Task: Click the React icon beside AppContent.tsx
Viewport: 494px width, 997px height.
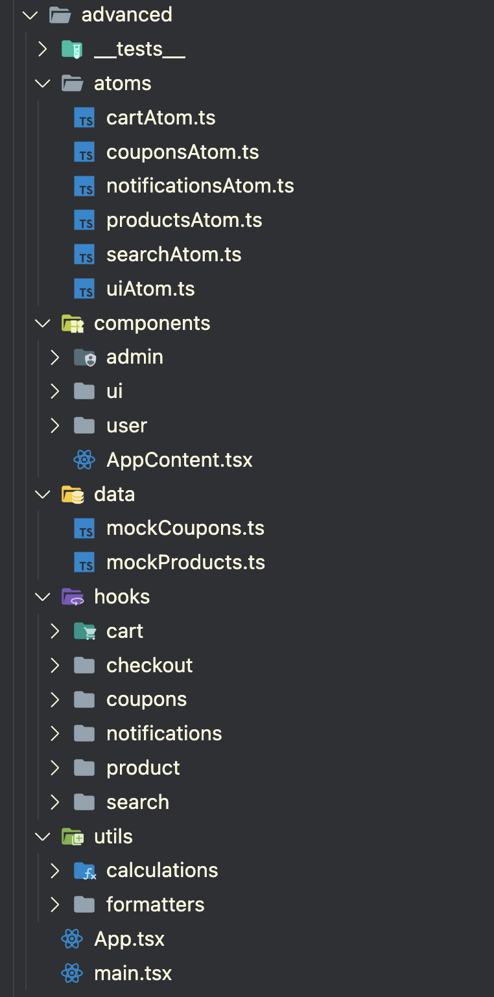Action: [84, 460]
